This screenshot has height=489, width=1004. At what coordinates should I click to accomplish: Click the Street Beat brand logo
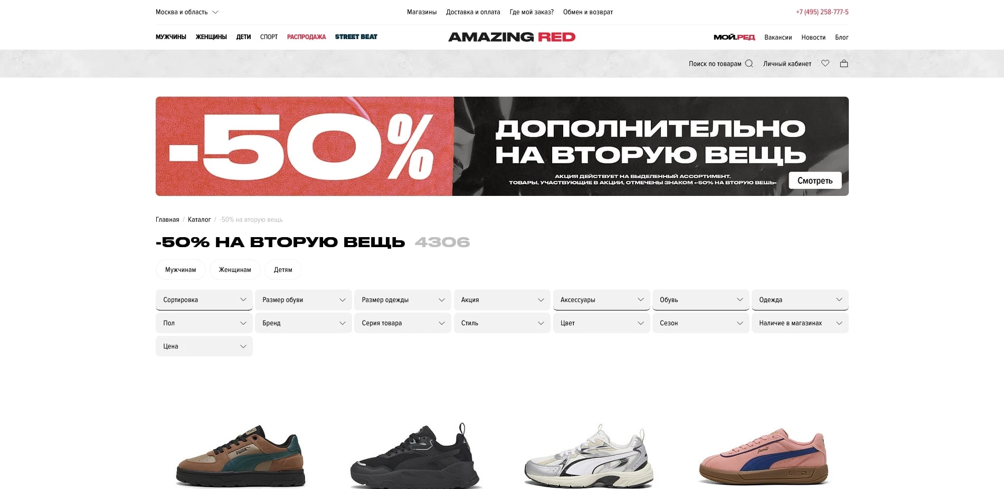[356, 37]
